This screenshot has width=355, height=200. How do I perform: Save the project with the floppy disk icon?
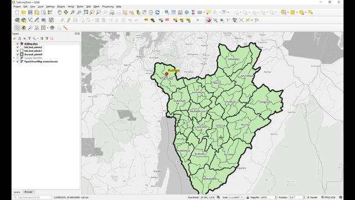(x=30, y=12)
